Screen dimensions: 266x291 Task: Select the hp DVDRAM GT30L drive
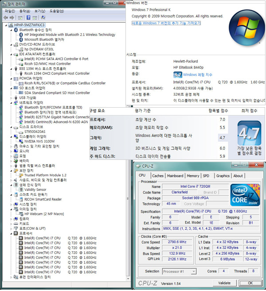(39, 49)
